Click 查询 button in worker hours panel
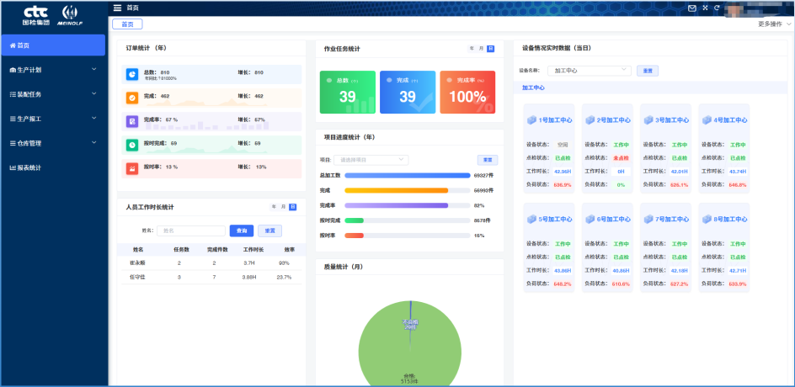Screen dimensions: 795x387 (242, 231)
